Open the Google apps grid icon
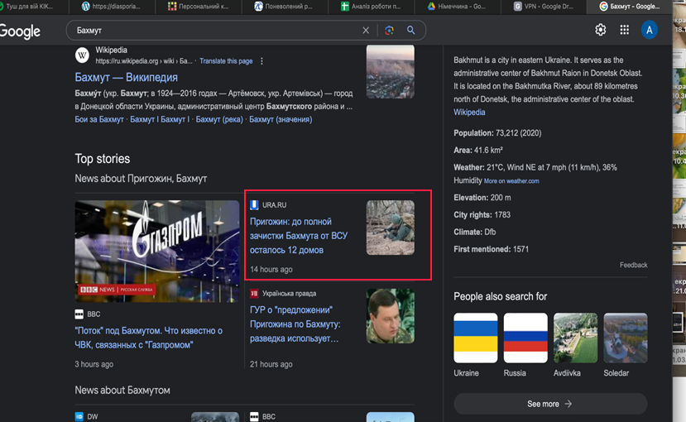 [x=625, y=31]
